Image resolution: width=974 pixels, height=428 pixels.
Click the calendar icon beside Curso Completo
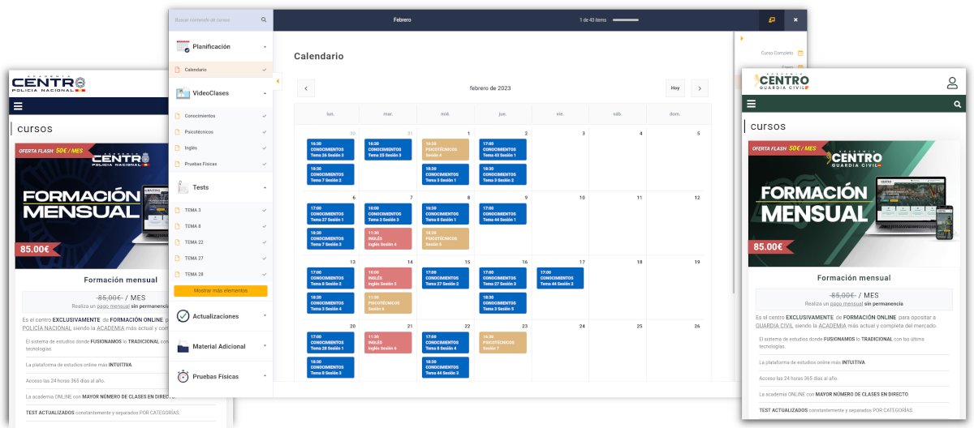point(800,53)
